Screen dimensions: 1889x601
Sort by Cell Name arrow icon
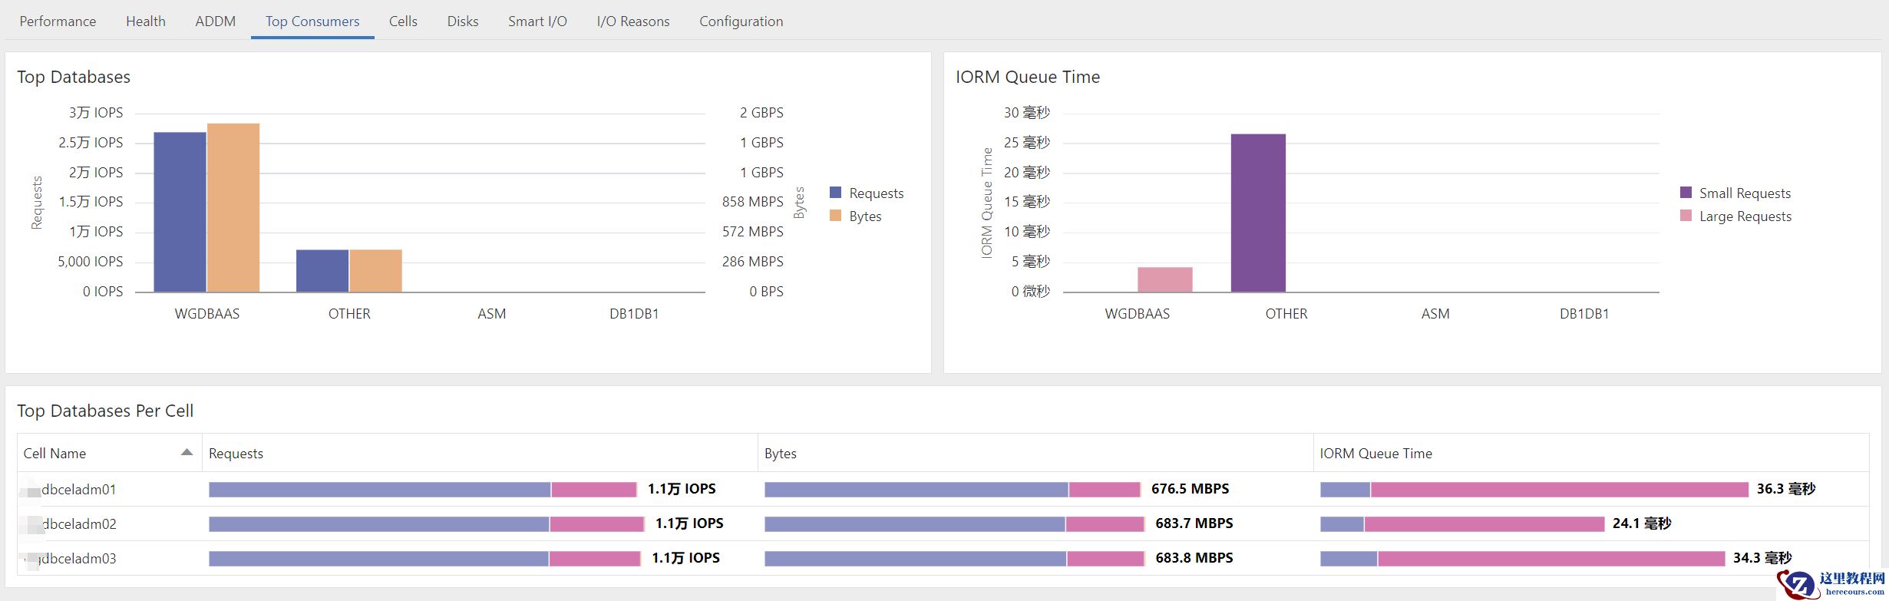(x=187, y=453)
